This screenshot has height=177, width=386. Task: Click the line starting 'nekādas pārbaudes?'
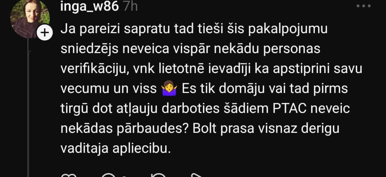point(200,129)
